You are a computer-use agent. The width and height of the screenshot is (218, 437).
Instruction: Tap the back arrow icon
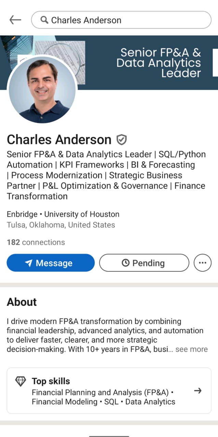pos(15,20)
